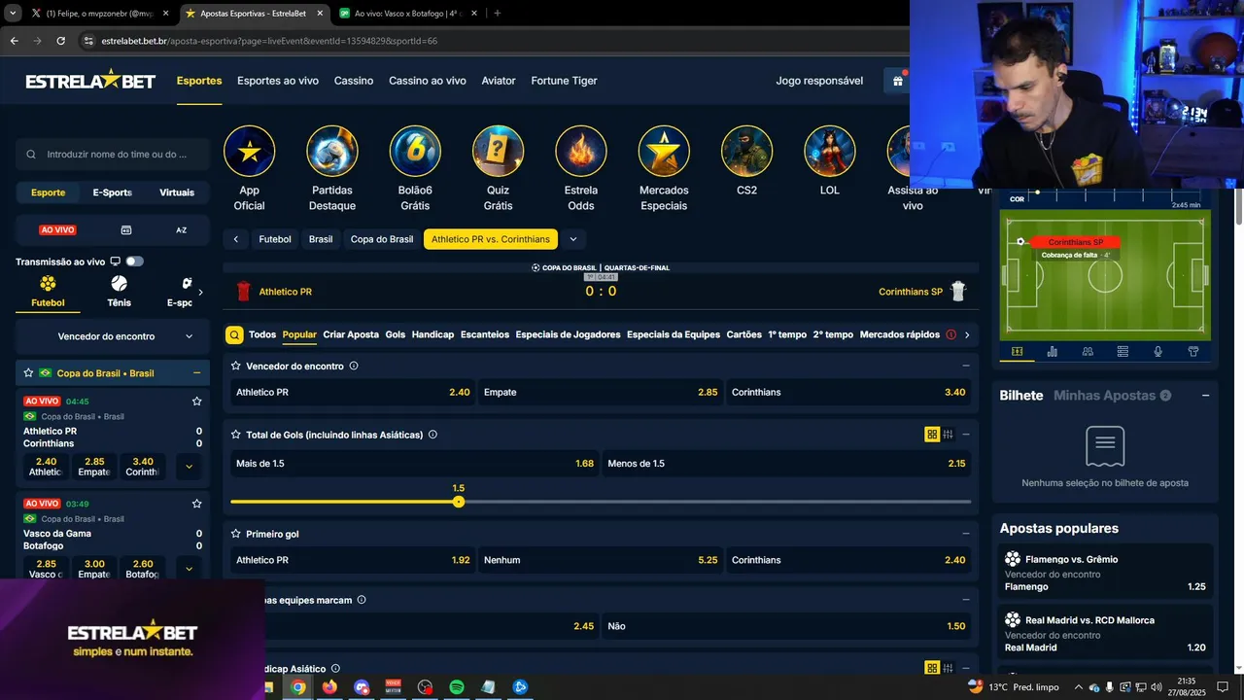This screenshot has width=1244, height=700.
Task: Toggle favorite star for Total de Gols market
Action: pyautogui.click(x=236, y=435)
